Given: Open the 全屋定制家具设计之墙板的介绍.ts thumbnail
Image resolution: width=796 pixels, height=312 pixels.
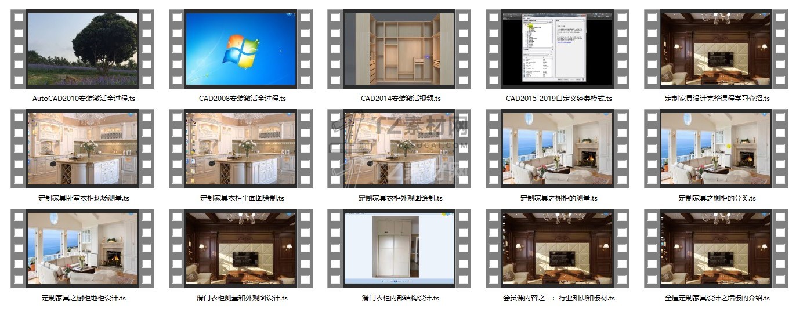Looking at the screenshot, I should pyautogui.click(x=716, y=249).
